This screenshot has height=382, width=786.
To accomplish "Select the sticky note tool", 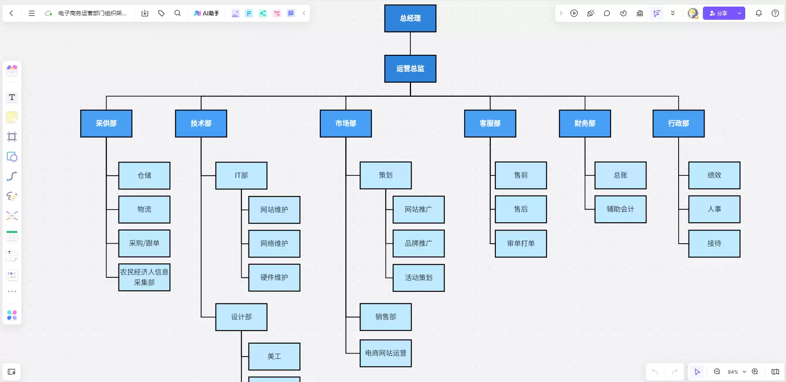I will click(x=12, y=117).
